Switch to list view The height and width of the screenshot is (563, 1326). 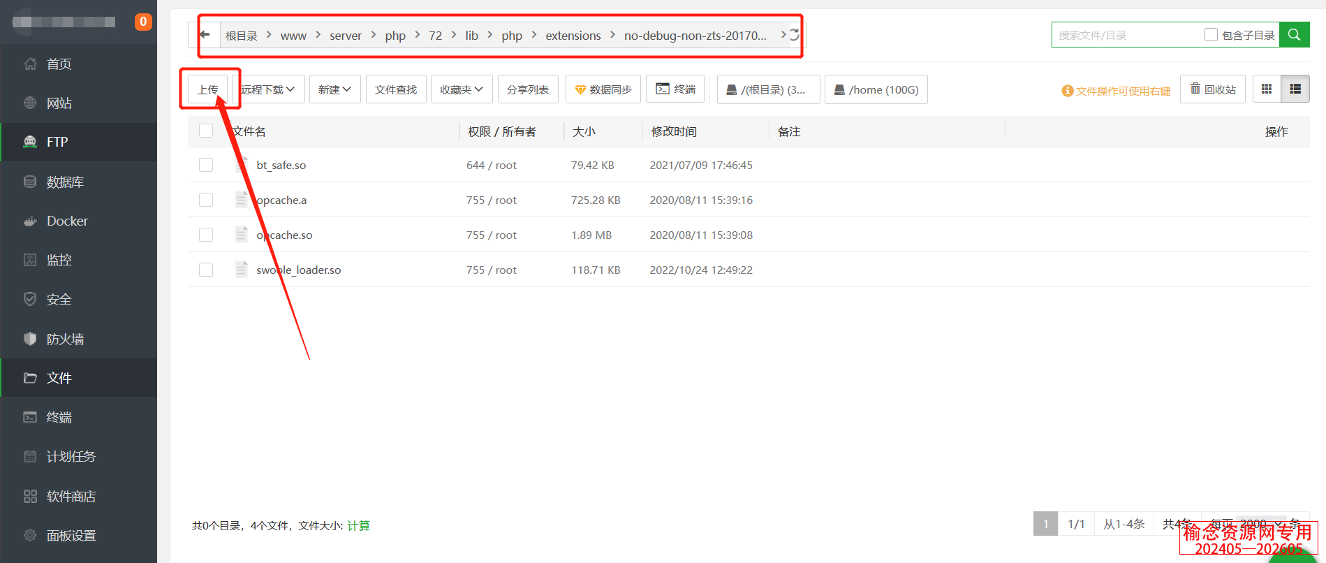coord(1295,89)
